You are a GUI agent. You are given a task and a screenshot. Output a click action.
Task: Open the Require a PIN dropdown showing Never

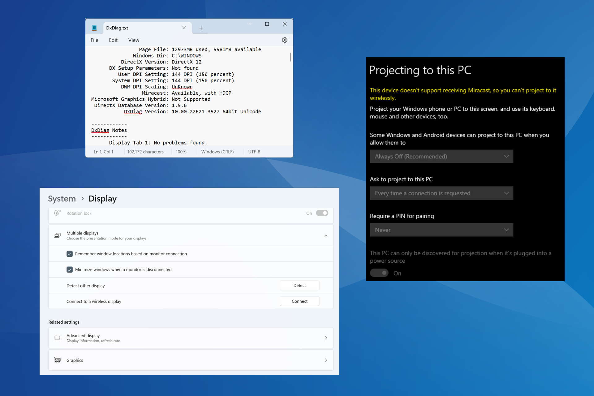coord(441,230)
